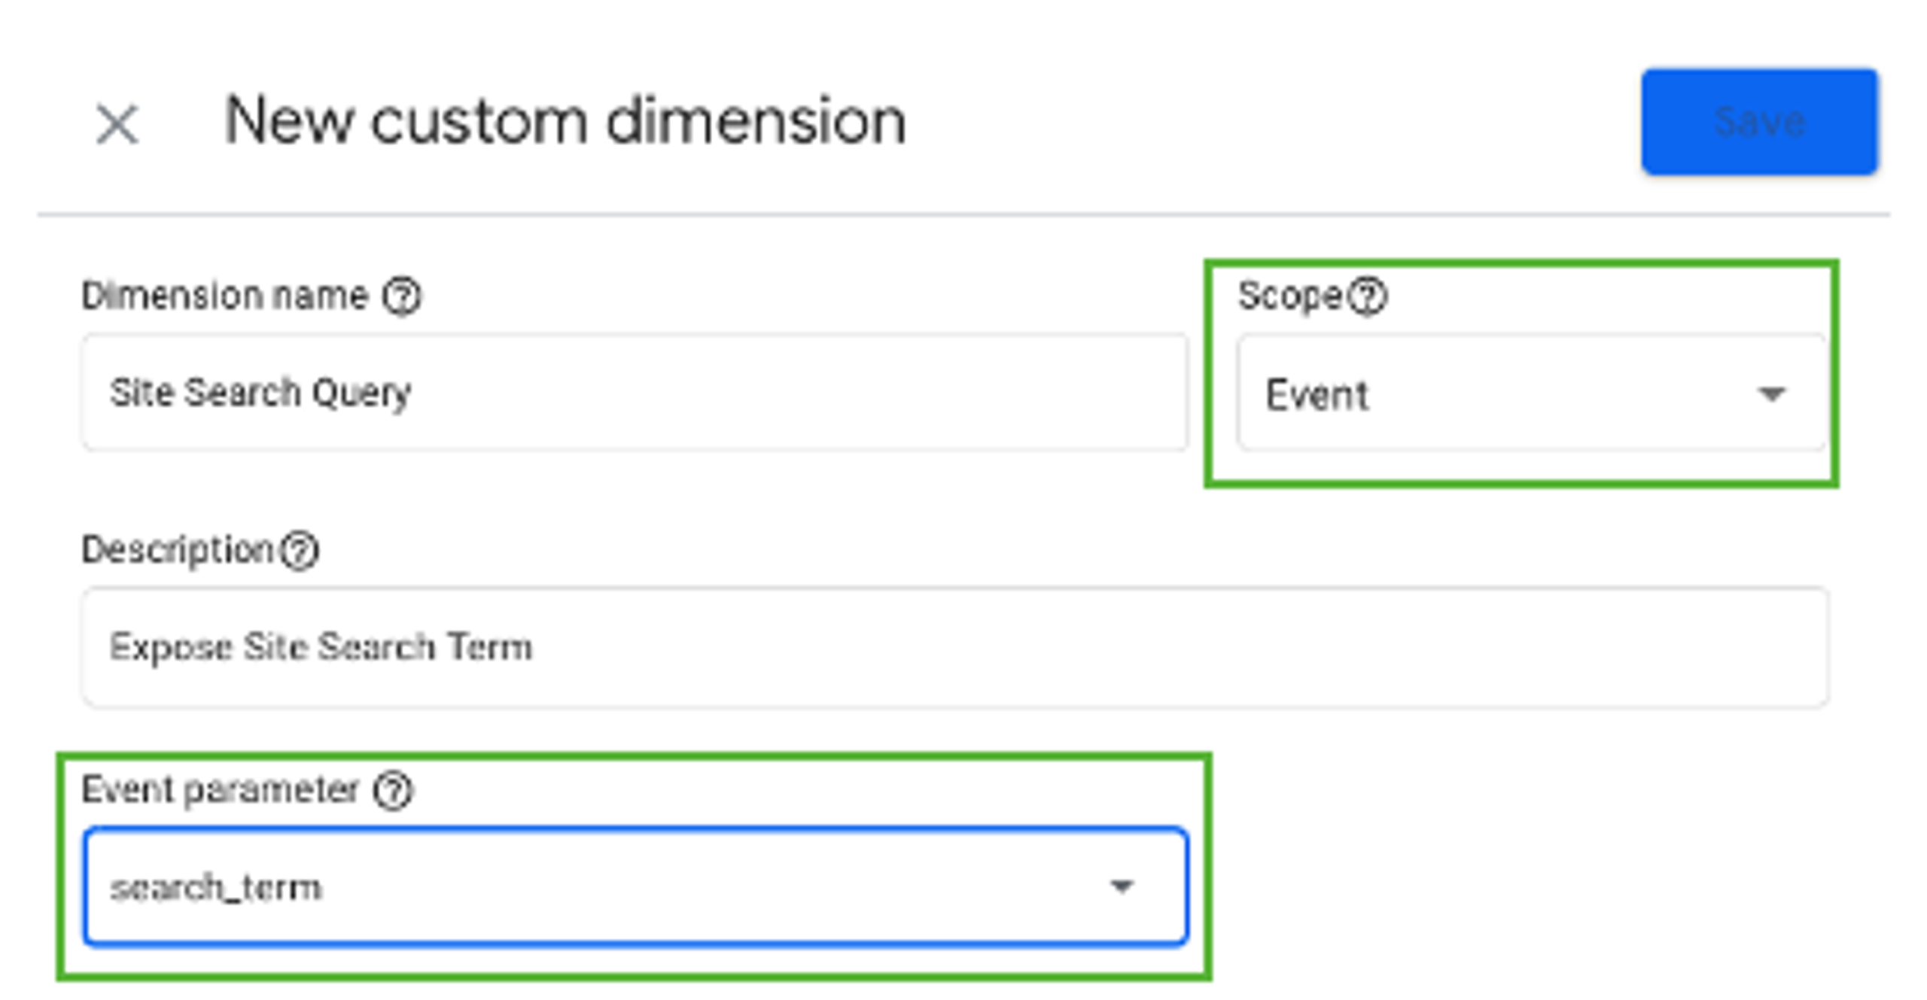Expand the Scope dropdown using its arrow

[1771, 394]
